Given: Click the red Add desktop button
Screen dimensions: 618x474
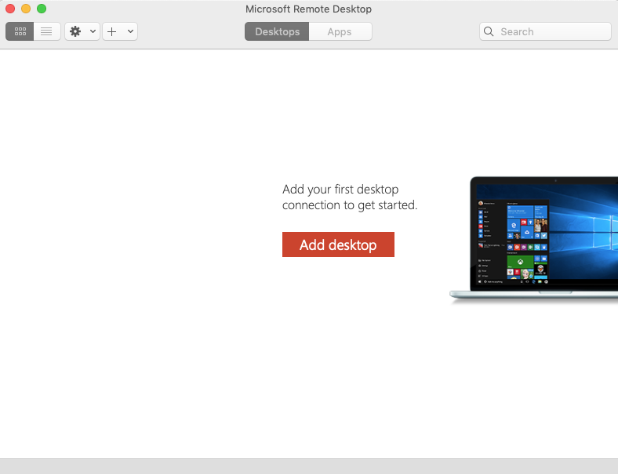Looking at the screenshot, I should [338, 244].
